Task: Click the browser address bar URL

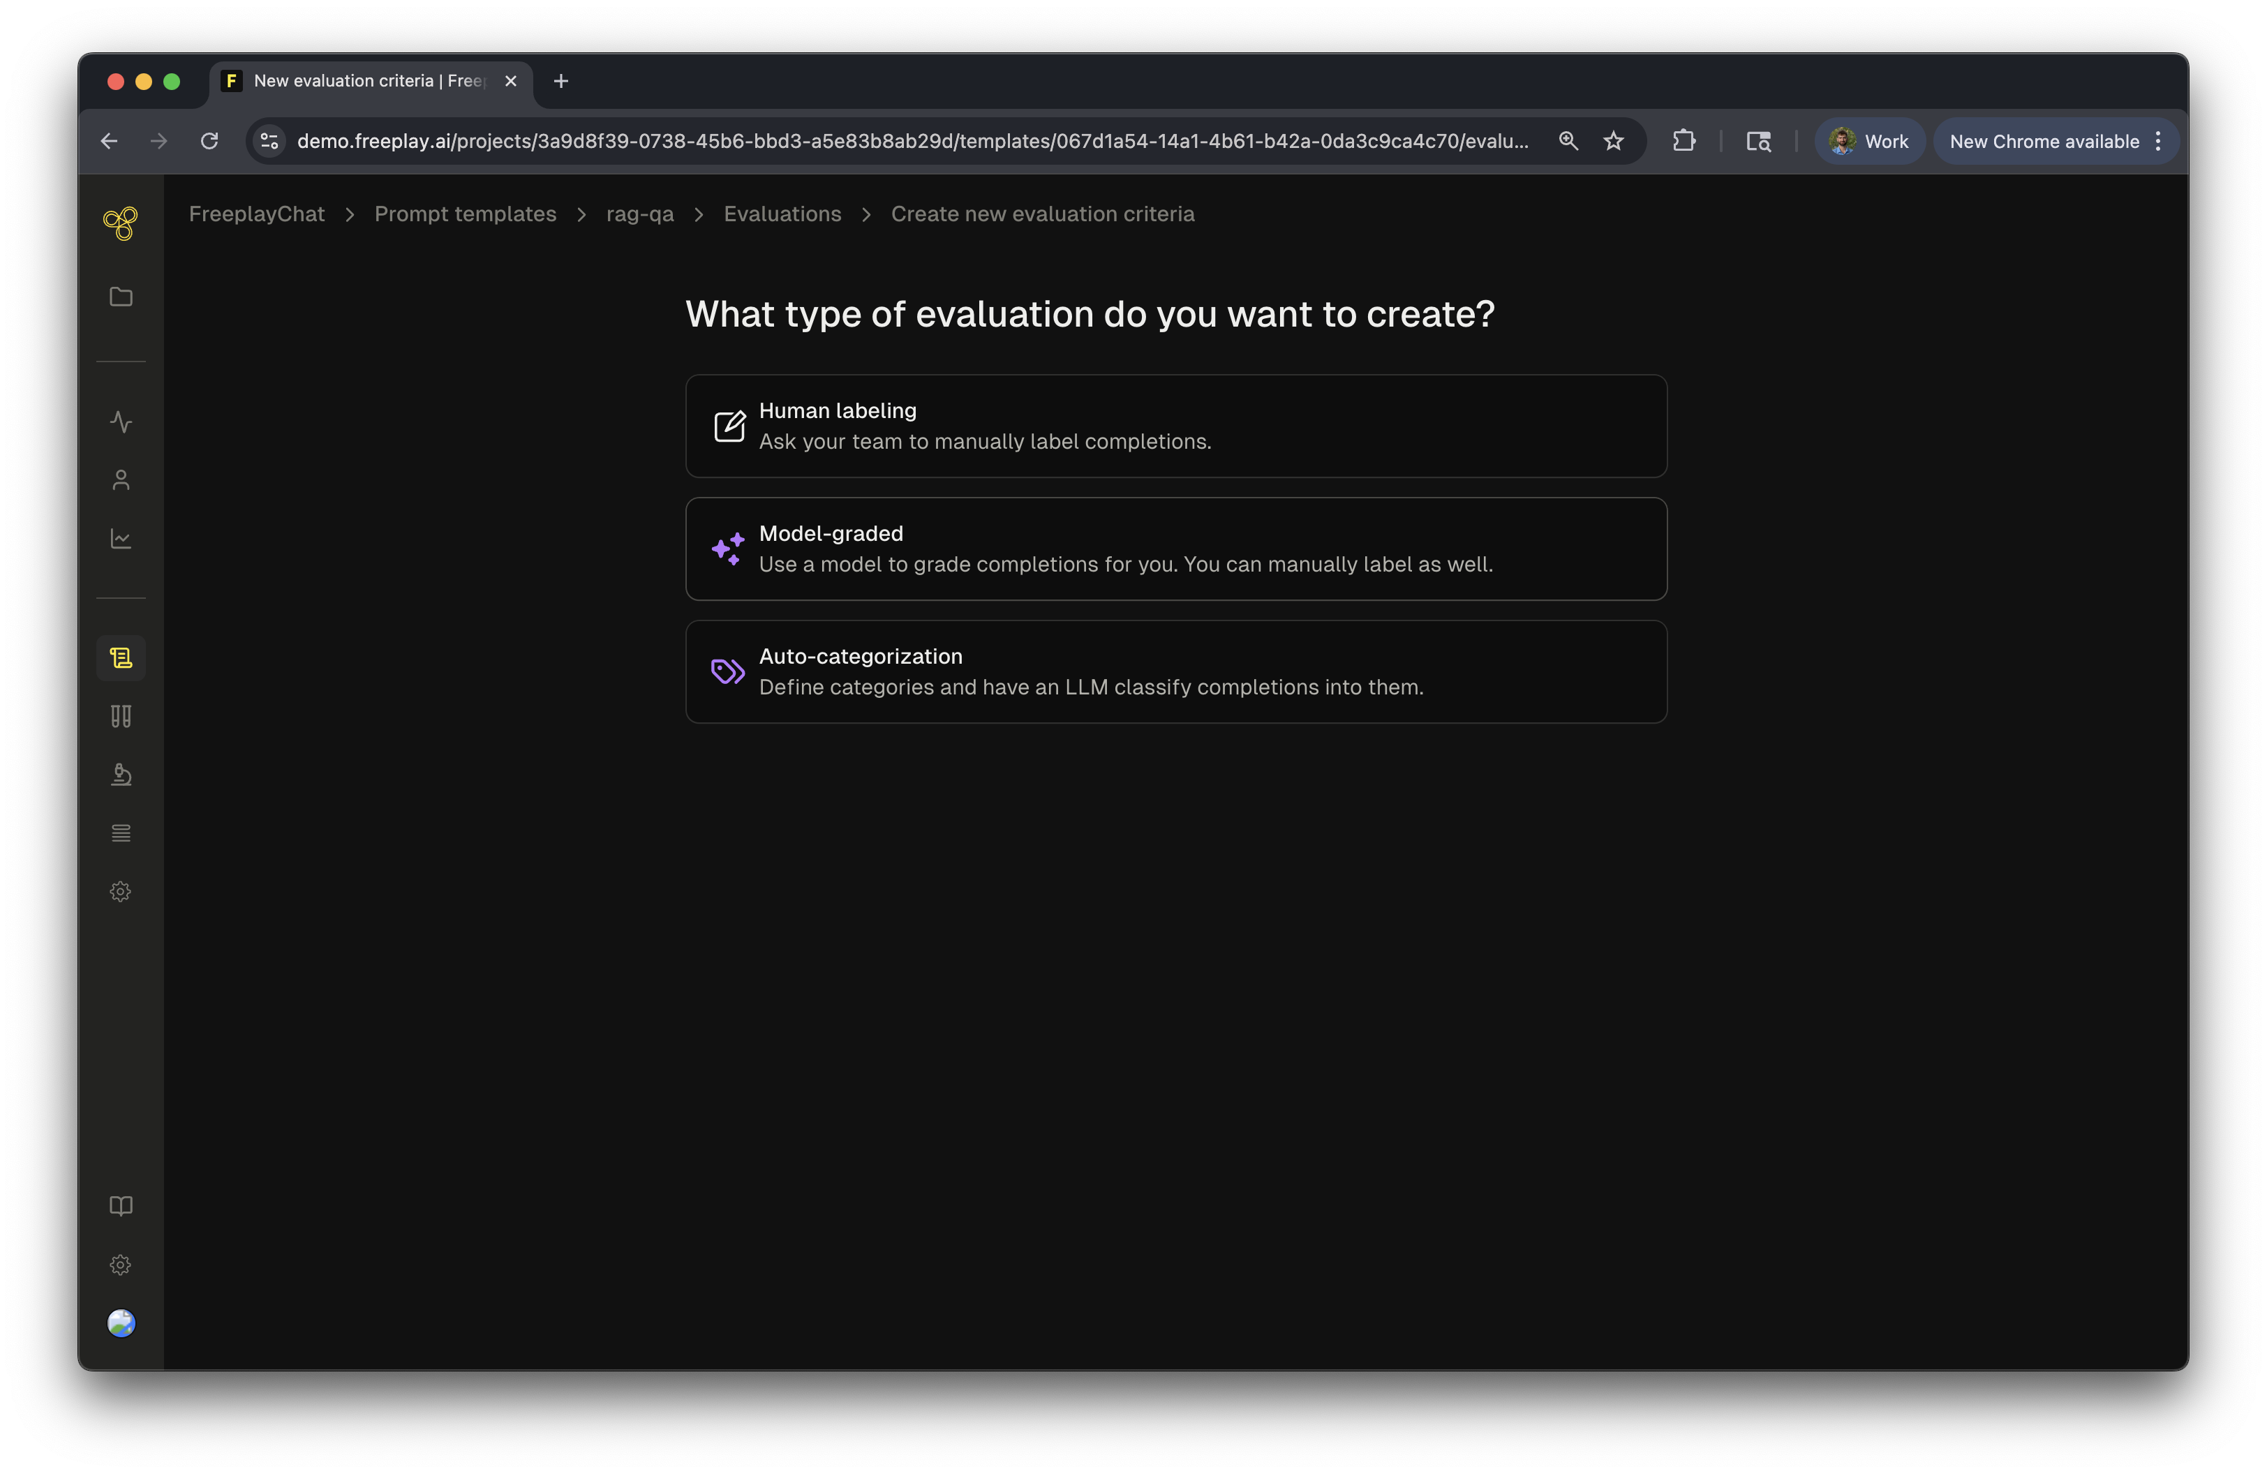Action: click(x=912, y=141)
